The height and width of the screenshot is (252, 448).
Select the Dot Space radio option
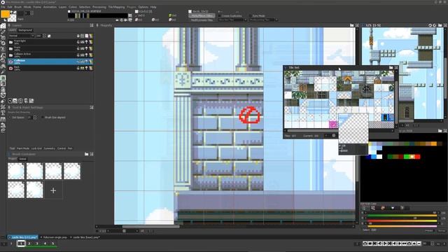pyautogui.click(x=10, y=118)
